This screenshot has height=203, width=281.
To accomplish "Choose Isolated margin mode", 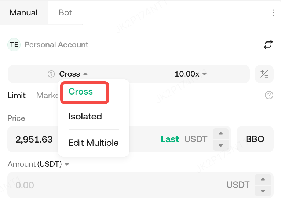I will (x=85, y=117).
